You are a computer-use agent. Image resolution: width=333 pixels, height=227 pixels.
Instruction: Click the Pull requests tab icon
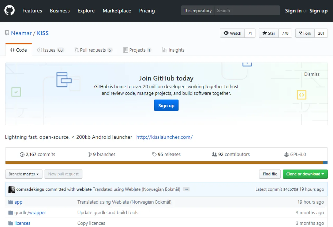[x=76, y=50]
